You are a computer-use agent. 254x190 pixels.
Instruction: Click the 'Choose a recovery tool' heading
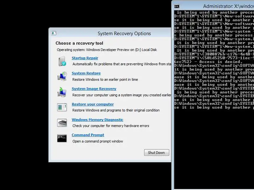(79, 43)
